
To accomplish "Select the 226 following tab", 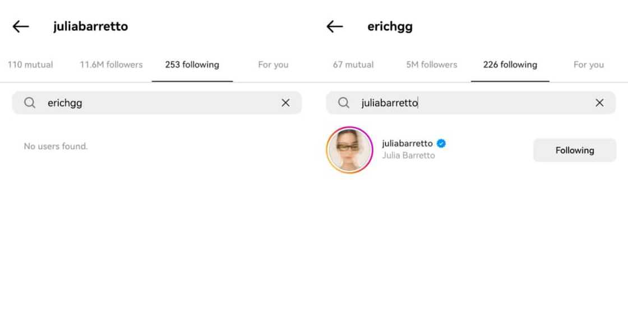I will (510, 64).
